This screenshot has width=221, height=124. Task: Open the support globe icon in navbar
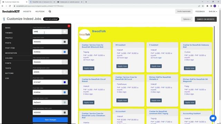coord(50,11)
